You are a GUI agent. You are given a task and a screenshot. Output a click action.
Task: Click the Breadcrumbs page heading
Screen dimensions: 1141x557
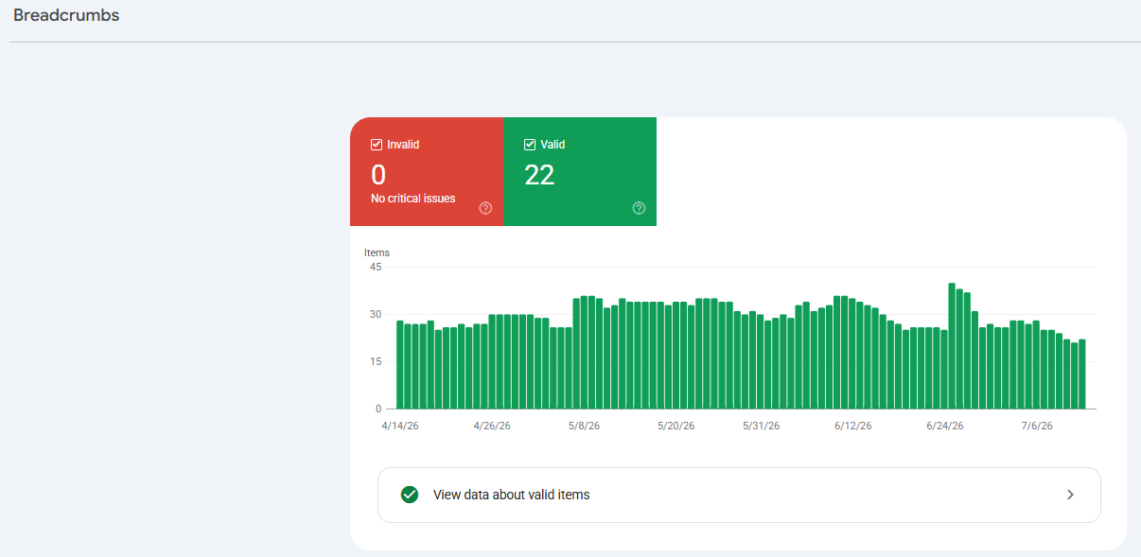(66, 15)
